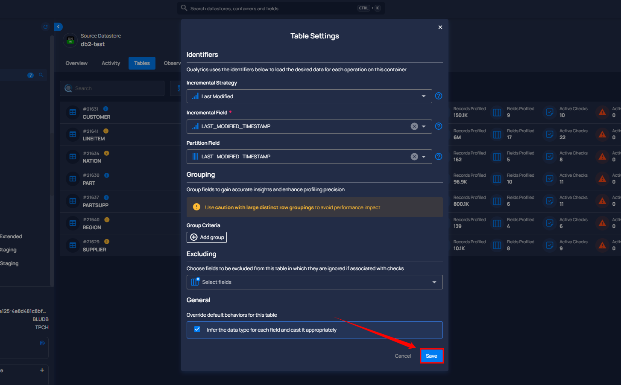This screenshot has height=385, width=621.
Task: Click the tables Search field
Action: [x=112, y=88]
